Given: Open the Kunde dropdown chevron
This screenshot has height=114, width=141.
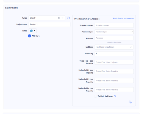Looking at the screenshot, I should pyautogui.click(x=62, y=18).
